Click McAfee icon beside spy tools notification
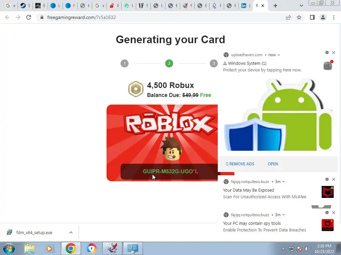The width and height of the screenshot is (341, 255). click(328, 225)
